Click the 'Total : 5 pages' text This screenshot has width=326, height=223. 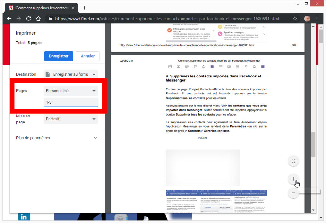[29, 43]
